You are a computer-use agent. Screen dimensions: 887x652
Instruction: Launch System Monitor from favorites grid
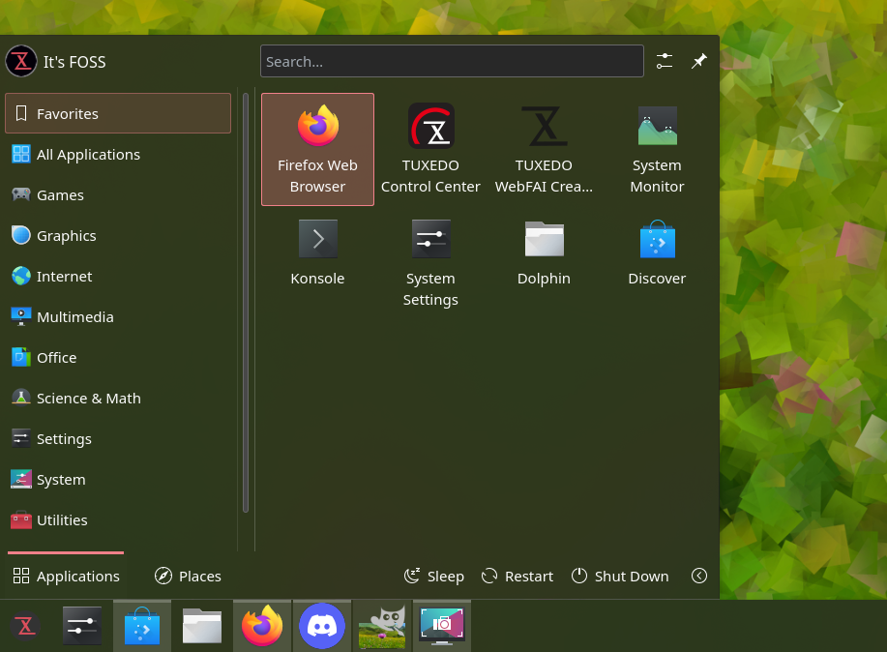(x=657, y=149)
